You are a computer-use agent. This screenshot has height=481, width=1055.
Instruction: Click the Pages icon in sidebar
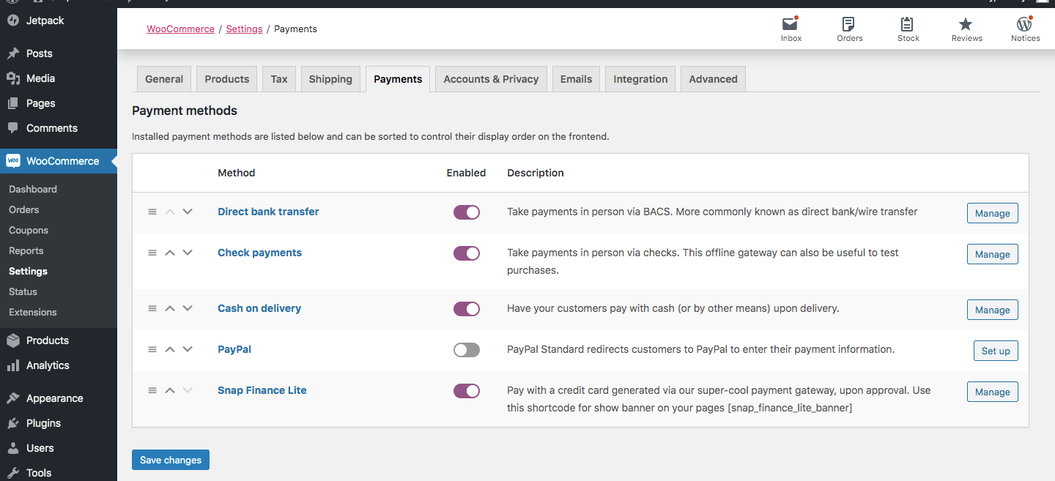pyautogui.click(x=13, y=103)
